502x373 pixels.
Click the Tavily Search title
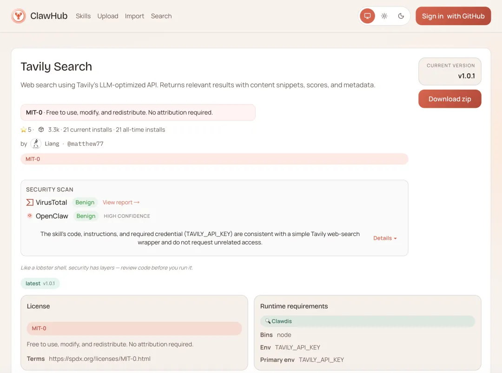[56, 66]
